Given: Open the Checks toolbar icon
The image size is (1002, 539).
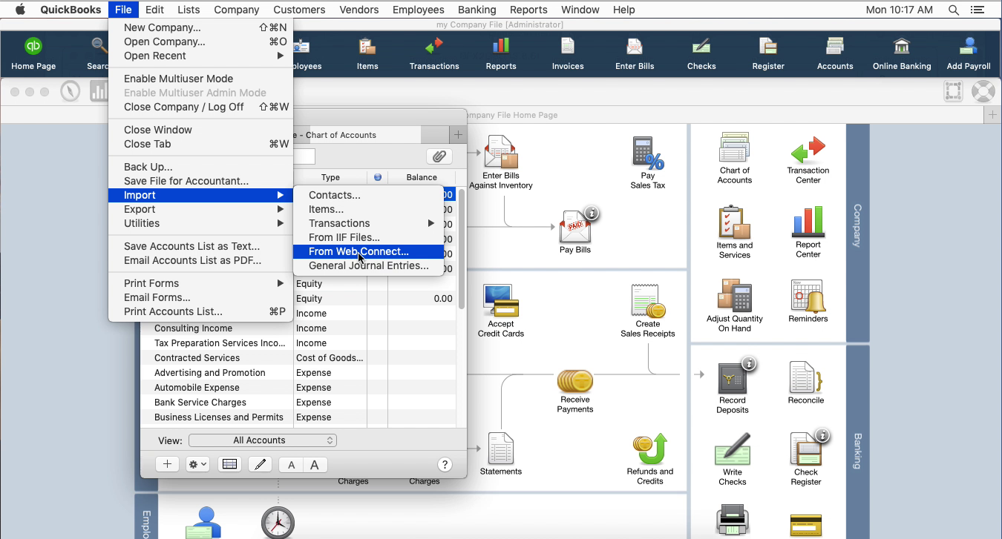Looking at the screenshot, I should (701, 54).
